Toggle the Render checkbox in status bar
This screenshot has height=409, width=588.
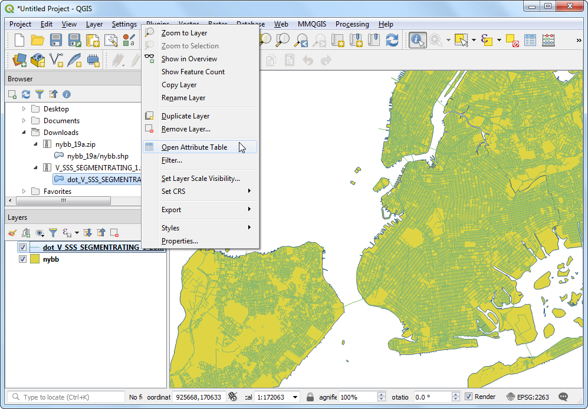pyautogui.click(x=469, y=397)
